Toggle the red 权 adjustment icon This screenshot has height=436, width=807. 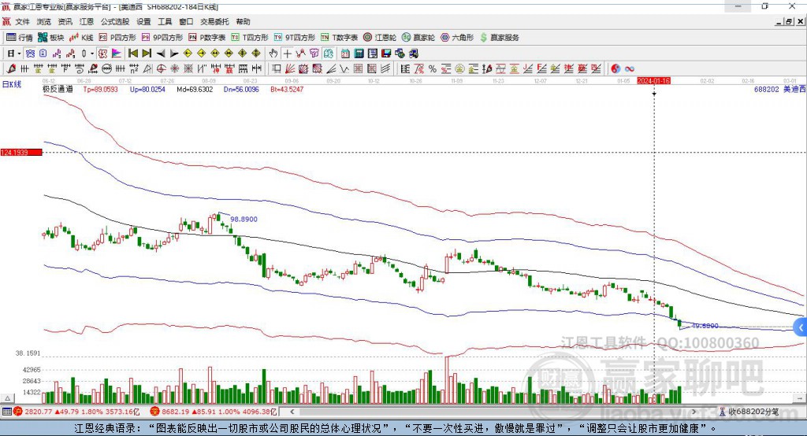pos(103,54)
